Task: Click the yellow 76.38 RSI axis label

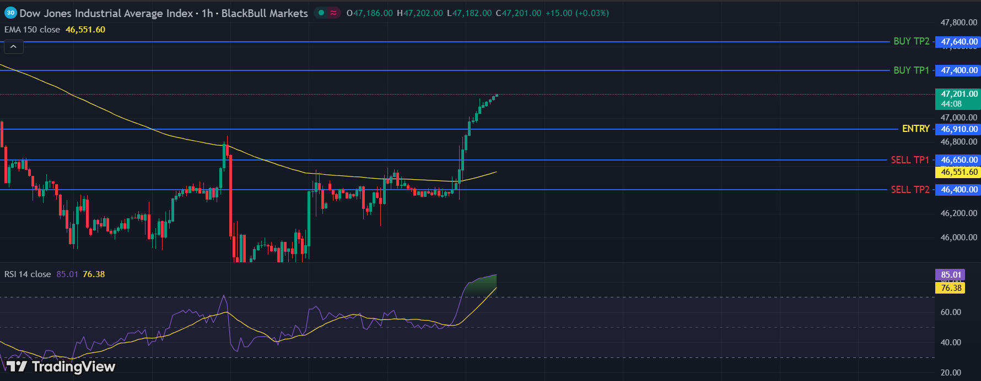Action: tap(950, 288)
